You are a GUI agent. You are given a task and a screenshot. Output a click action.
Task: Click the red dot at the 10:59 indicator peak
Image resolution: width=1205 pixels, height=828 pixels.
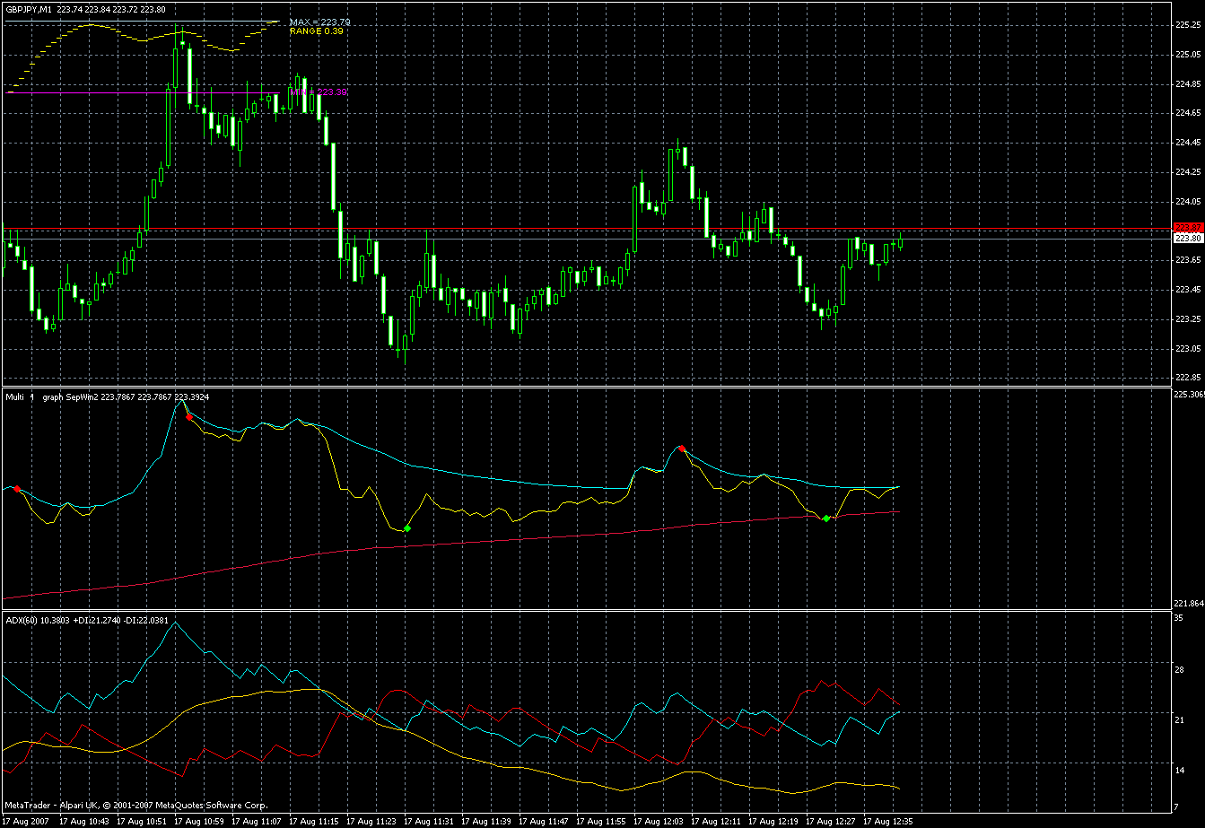pos(188,417)
